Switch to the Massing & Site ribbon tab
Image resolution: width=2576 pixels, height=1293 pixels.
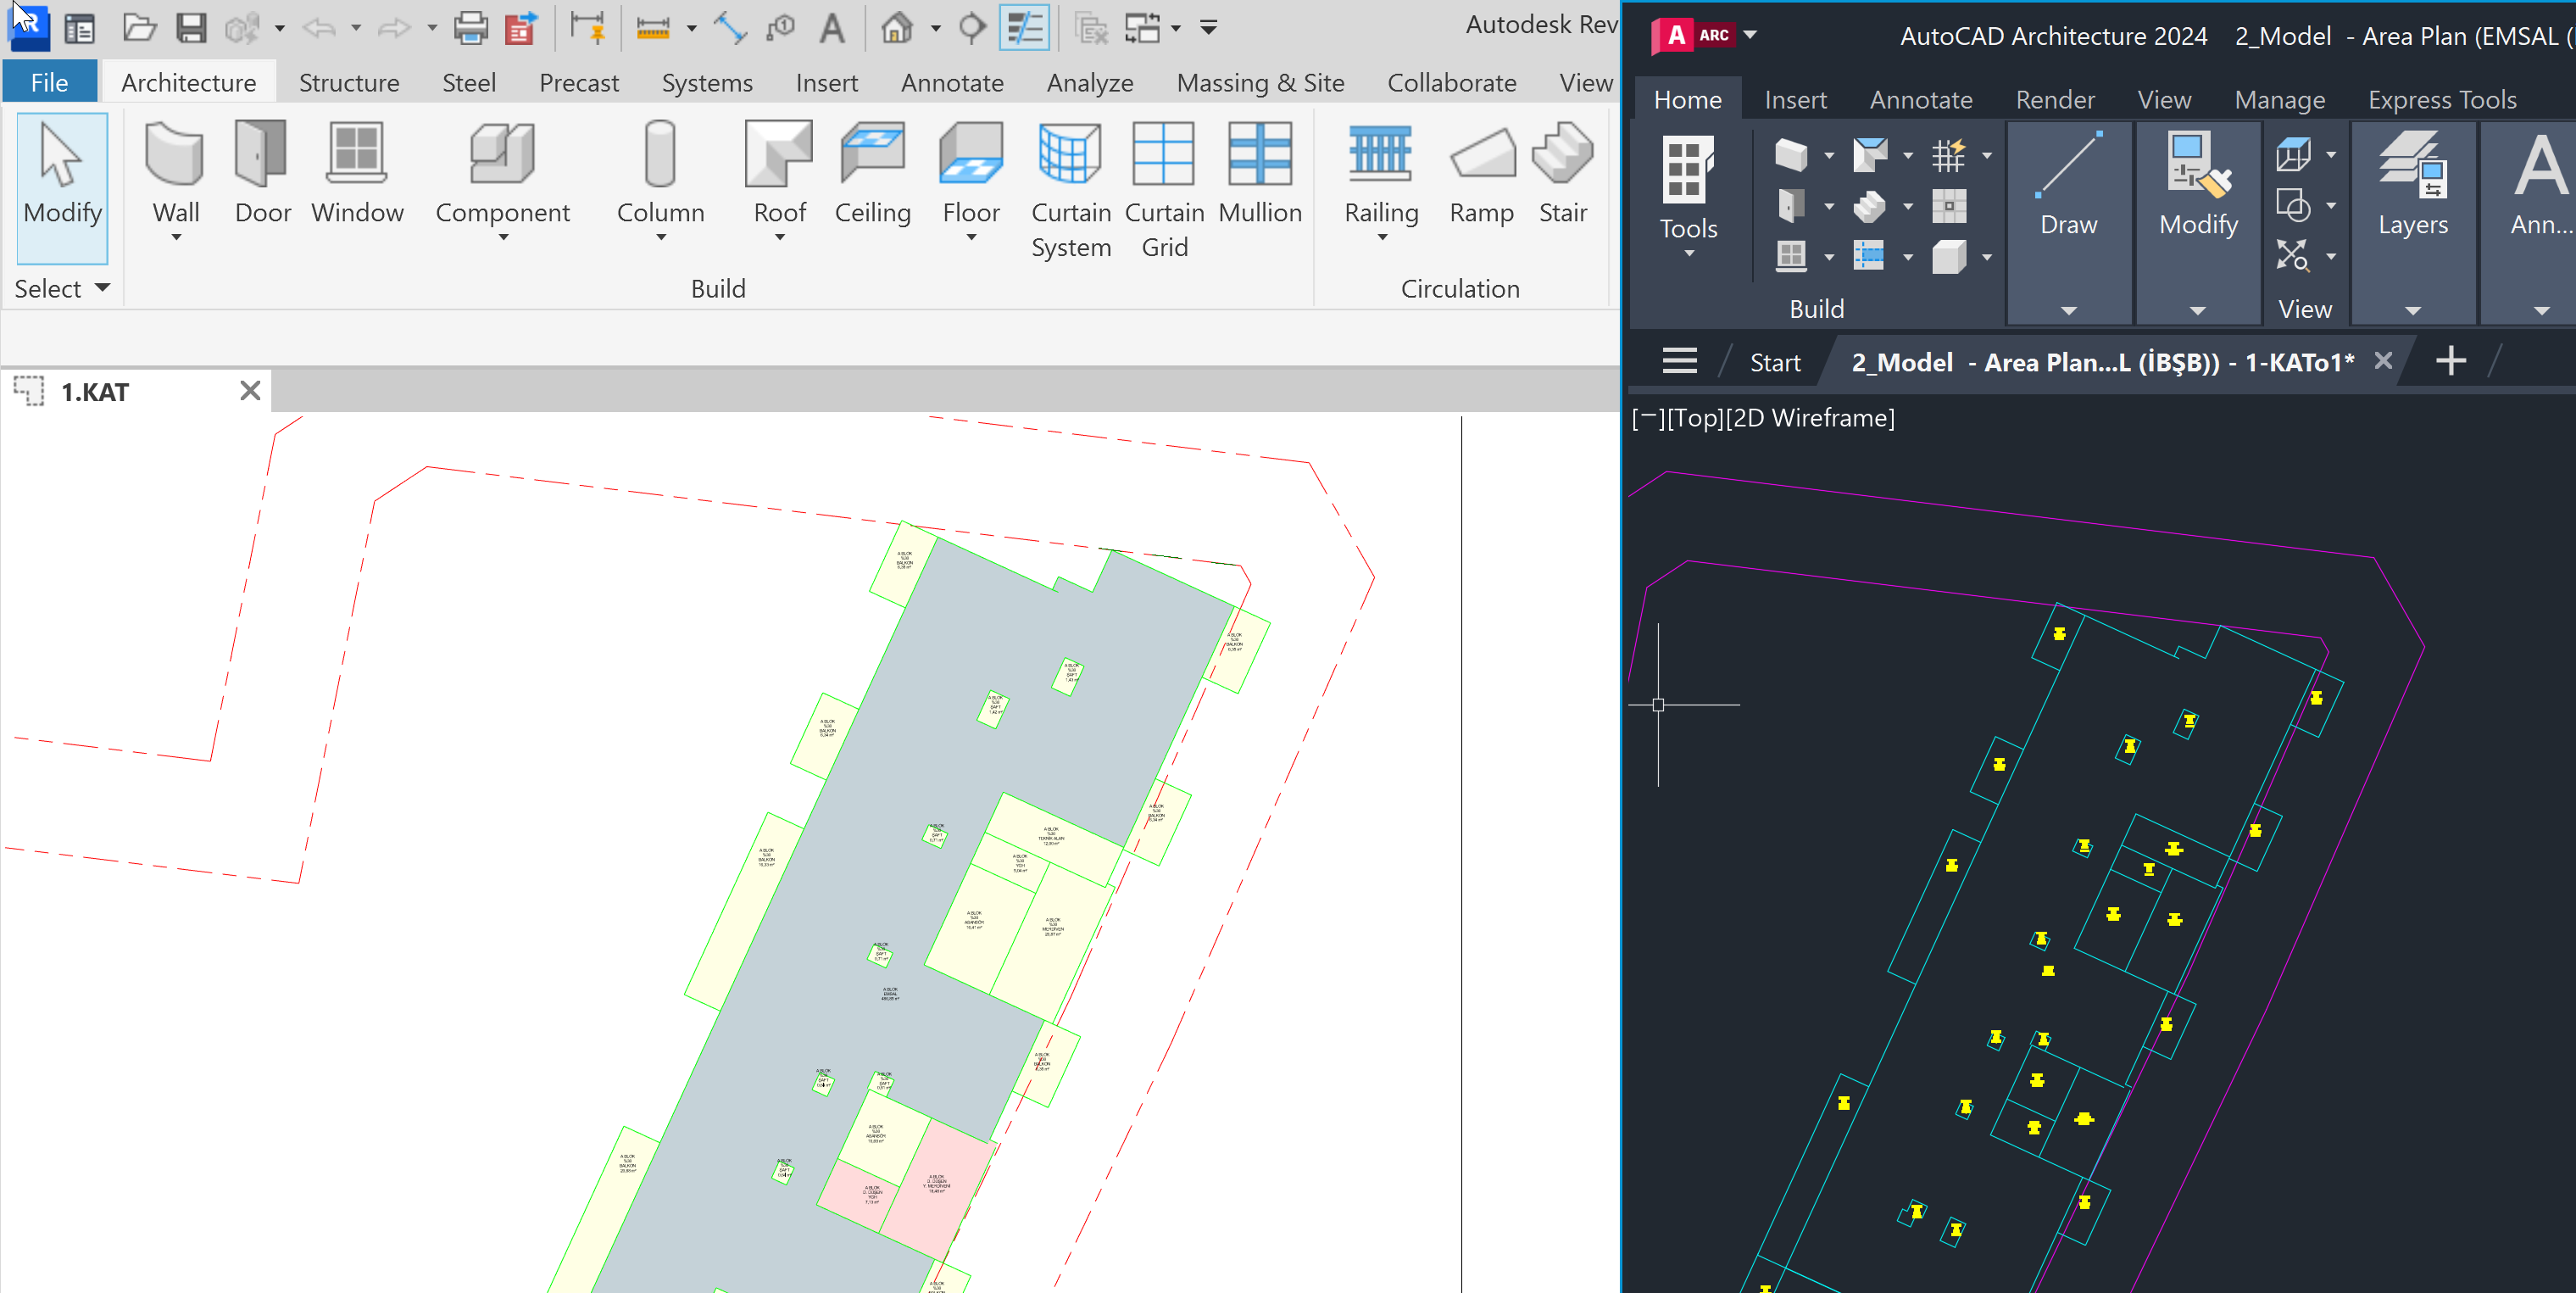[x=1260, y=82]
